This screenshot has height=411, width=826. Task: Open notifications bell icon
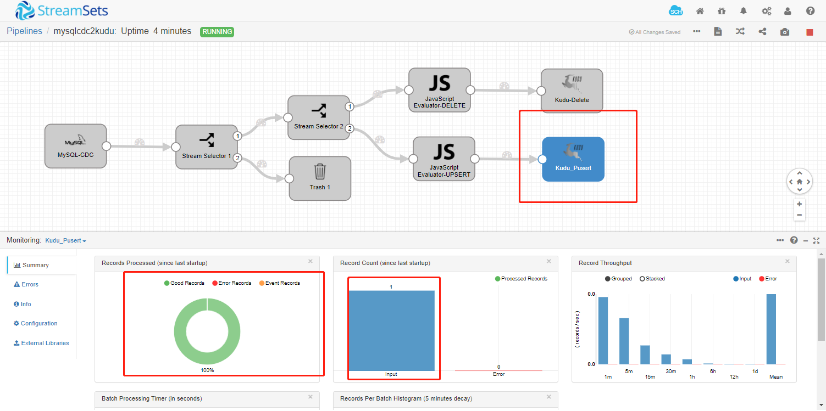tap(744, 11)
